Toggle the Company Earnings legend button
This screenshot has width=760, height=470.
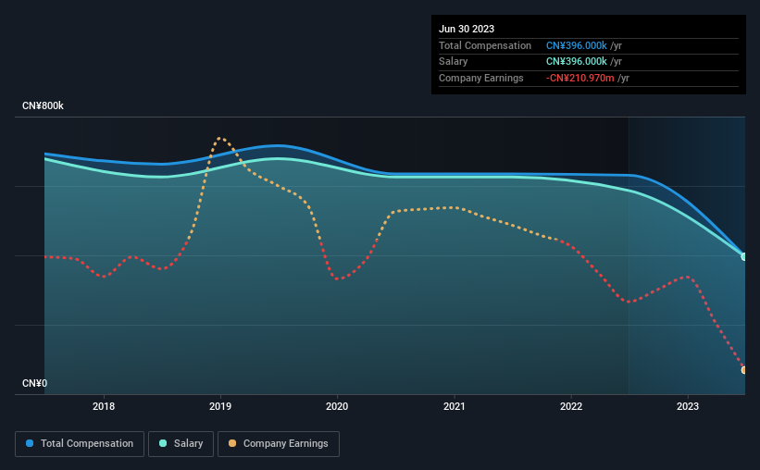pyautogui.click(x=279, y=444)
